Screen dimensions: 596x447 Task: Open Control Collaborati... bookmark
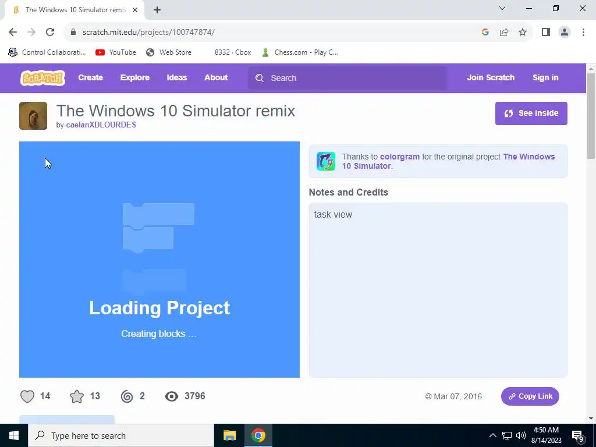(x=47, y=52)
